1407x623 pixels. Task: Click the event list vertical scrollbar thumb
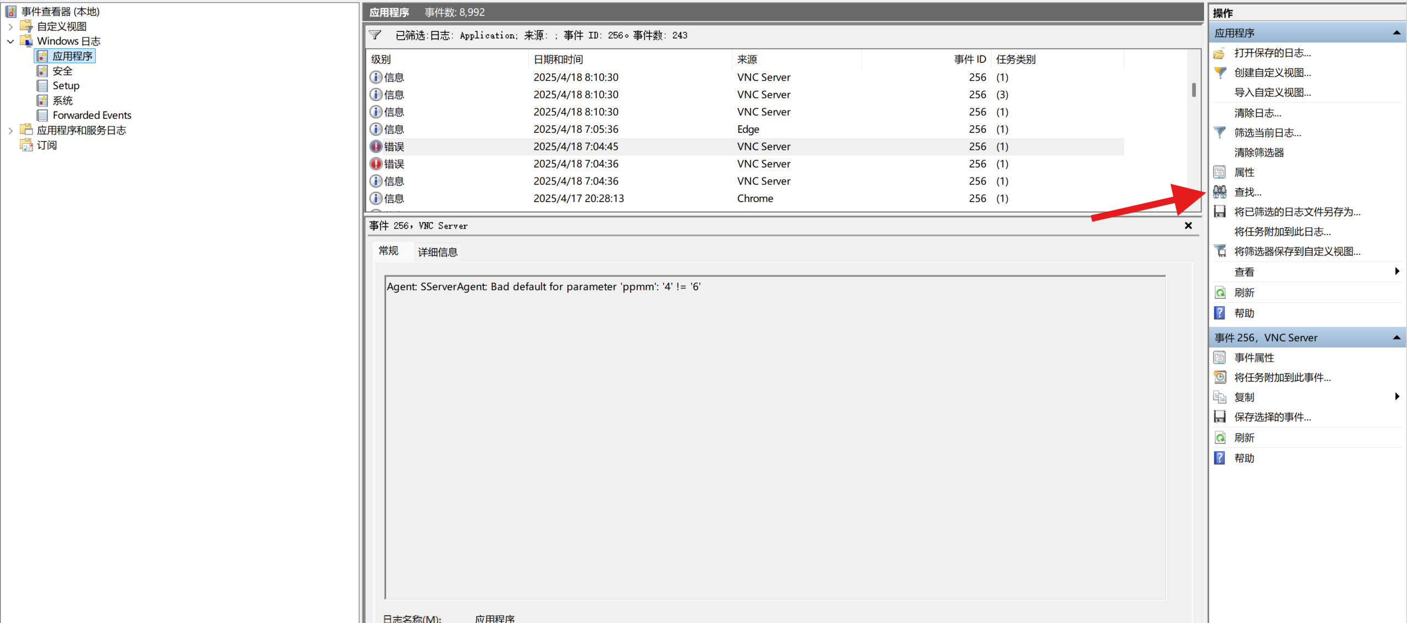1194,90
